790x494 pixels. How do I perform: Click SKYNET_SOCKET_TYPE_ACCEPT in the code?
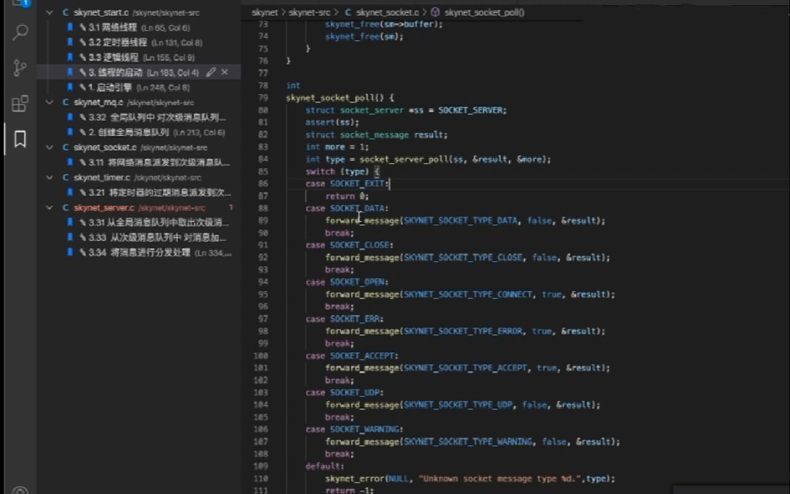pos(465,368)
